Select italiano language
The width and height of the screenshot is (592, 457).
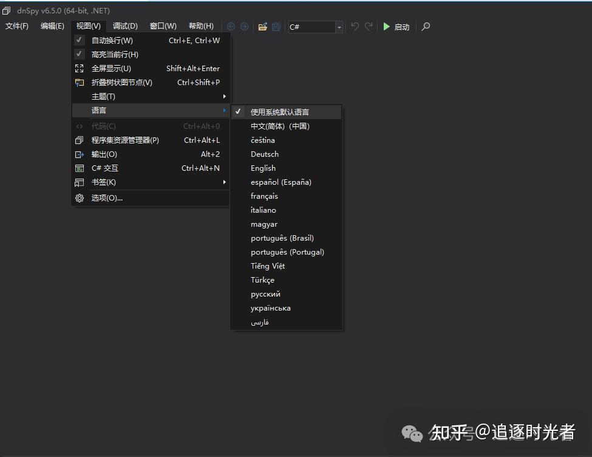[x=287, y=210]
